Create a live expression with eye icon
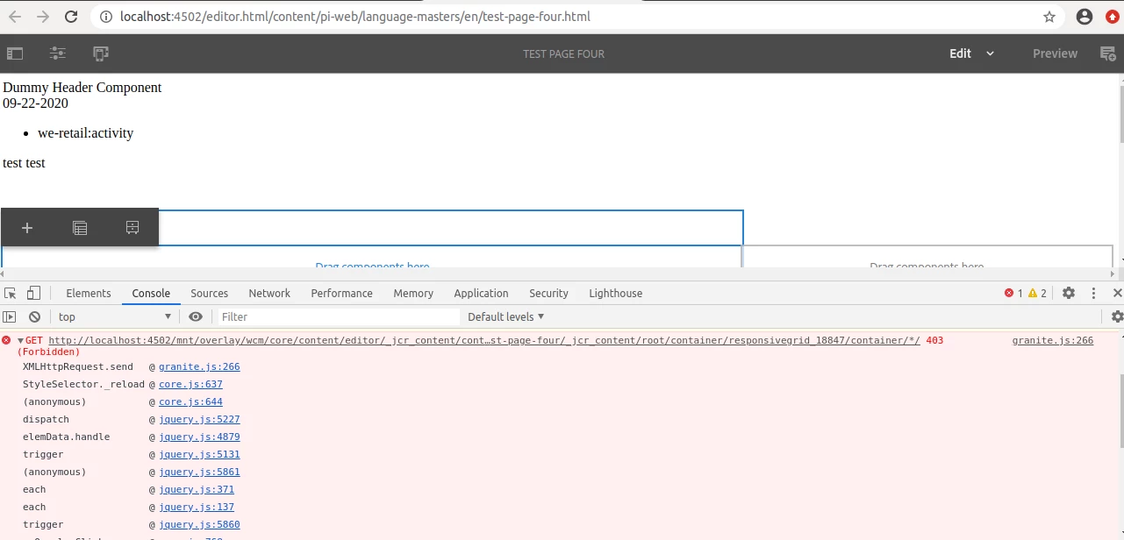 pos(196,316)
